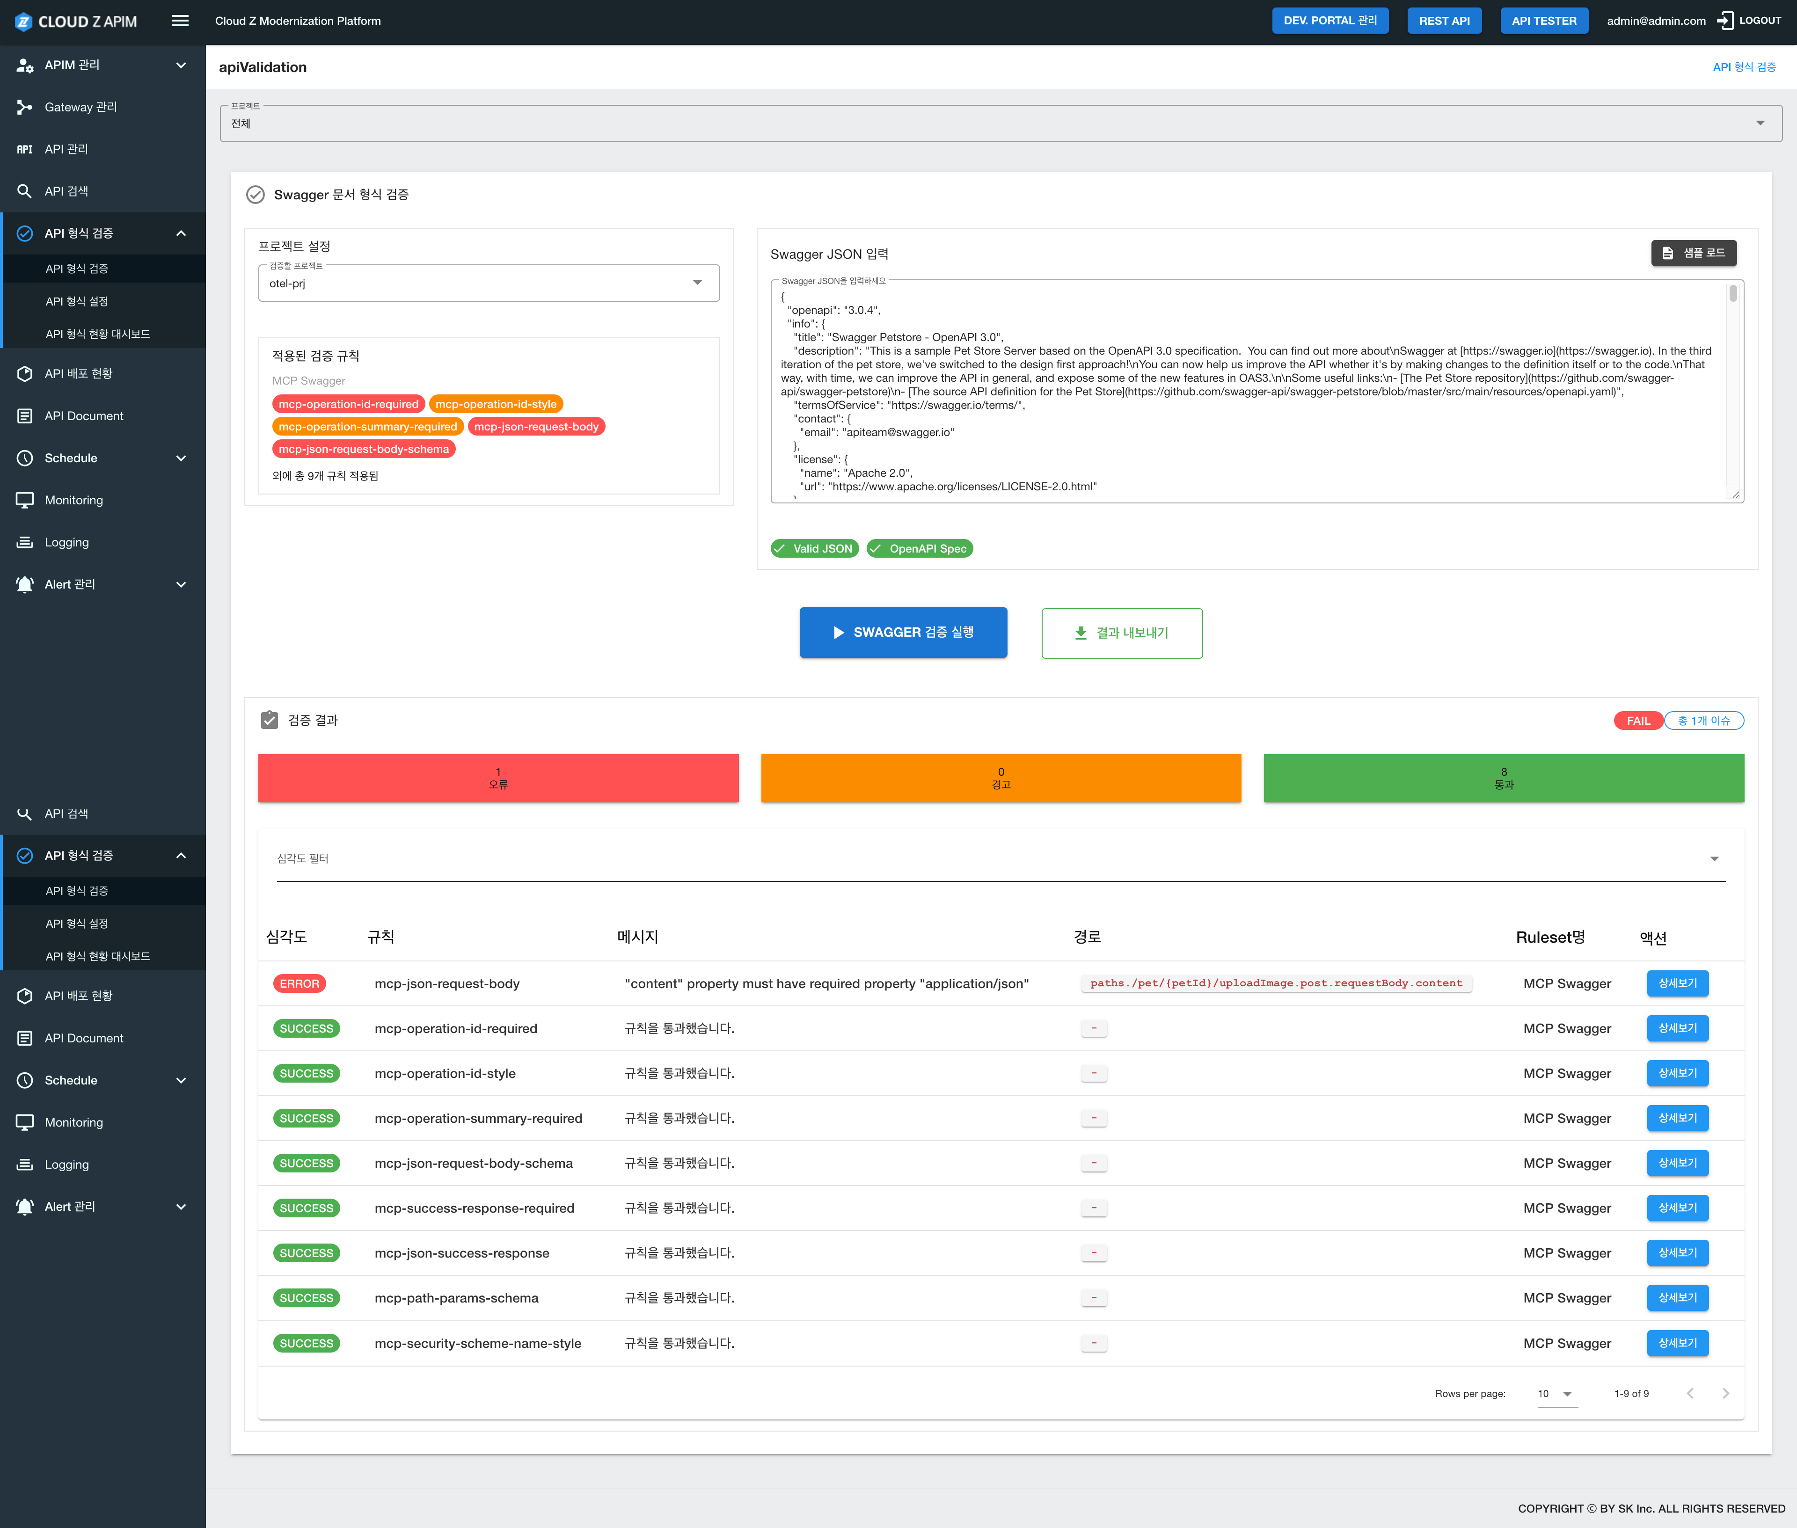The width and height of the screenshot is (1797, 1528).
Task: Select API 형식 설정 submenu item
Action: click(x=77, y=300)
